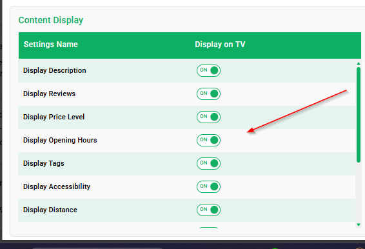
Task: Click the Display Description label
Action: tap(55, 70)
